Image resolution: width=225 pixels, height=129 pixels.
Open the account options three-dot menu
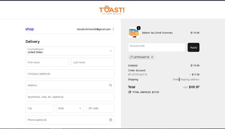[113, 29]
